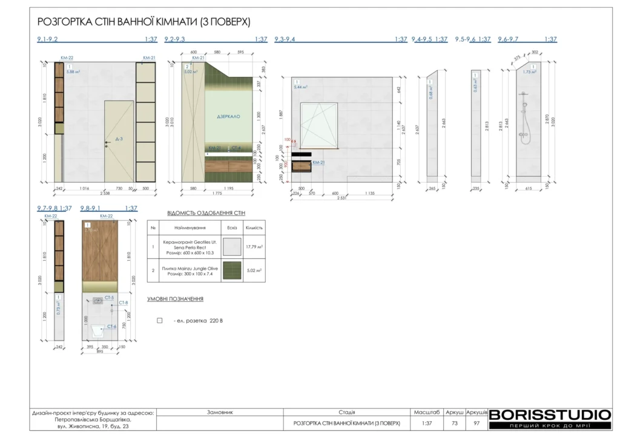Click the door handle on door Д-3
Viewport: 620px width, 438px height.
coord(107,144)
